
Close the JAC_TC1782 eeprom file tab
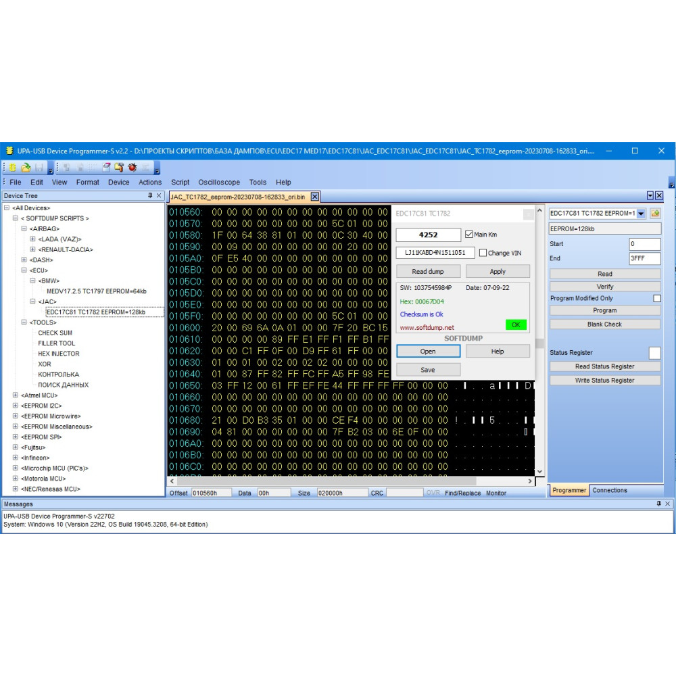315,197
